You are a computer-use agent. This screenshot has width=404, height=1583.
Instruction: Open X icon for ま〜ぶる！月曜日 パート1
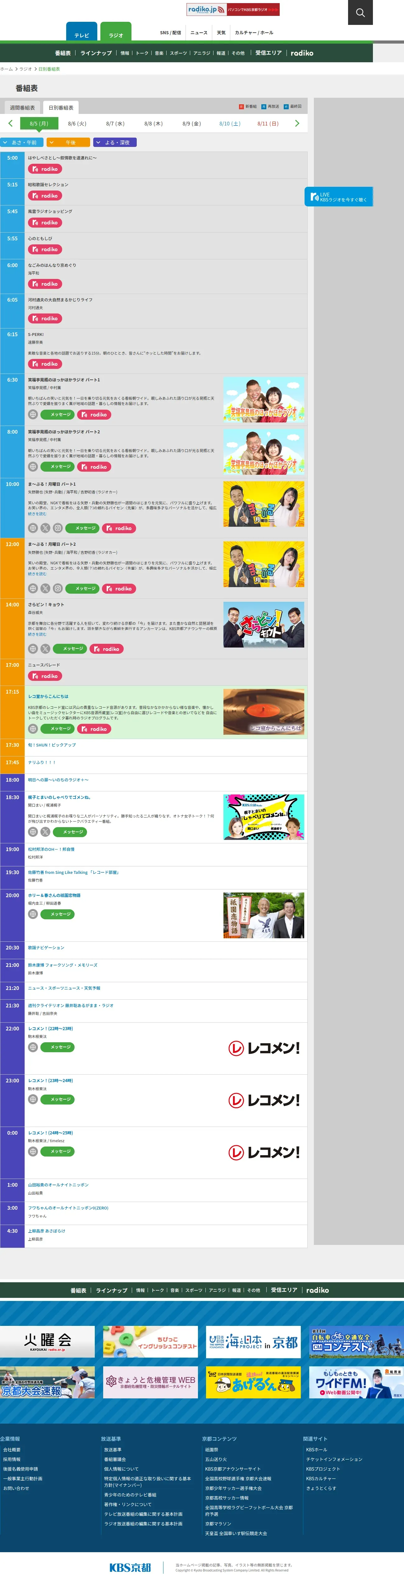coord(45,528)
